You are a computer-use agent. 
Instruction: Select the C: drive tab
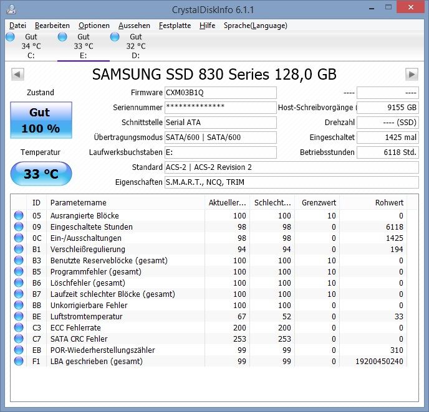pyautogui.click(x=31, y=46)
